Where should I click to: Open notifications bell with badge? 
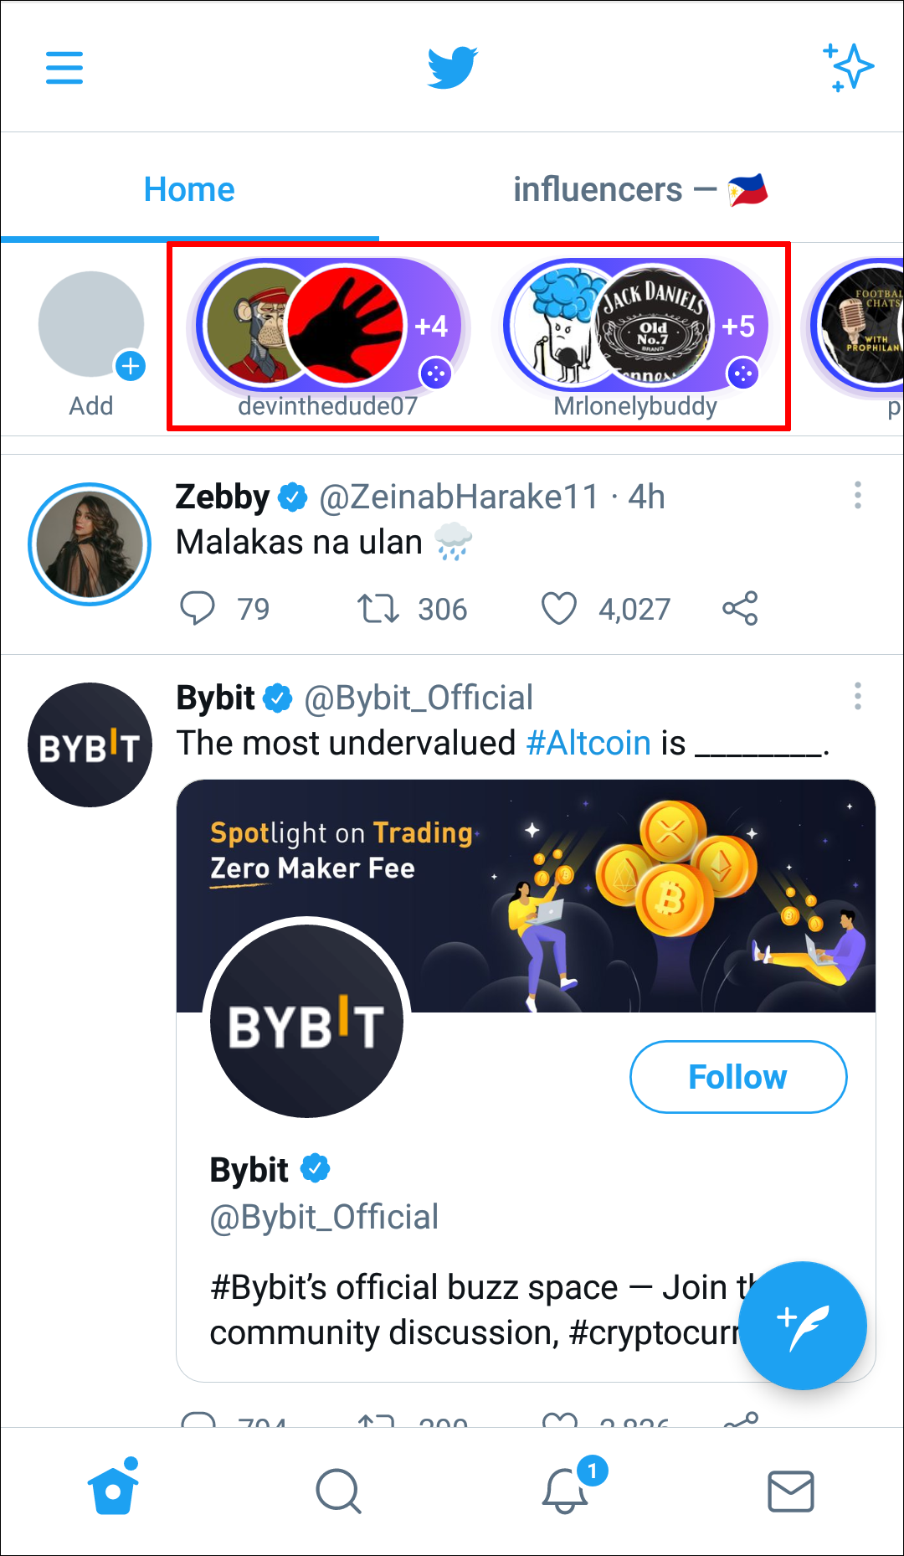[566, 1491]
